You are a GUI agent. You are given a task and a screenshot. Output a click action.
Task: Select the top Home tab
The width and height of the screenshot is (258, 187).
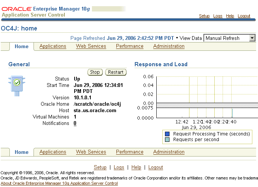point(21,46)
